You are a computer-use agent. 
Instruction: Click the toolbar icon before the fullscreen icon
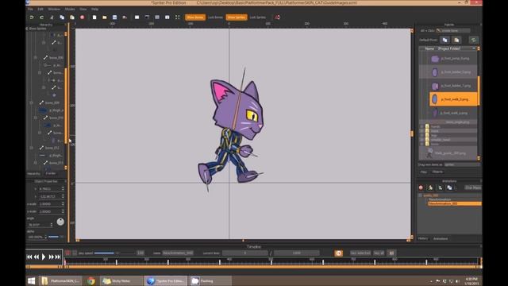point(167,17)
